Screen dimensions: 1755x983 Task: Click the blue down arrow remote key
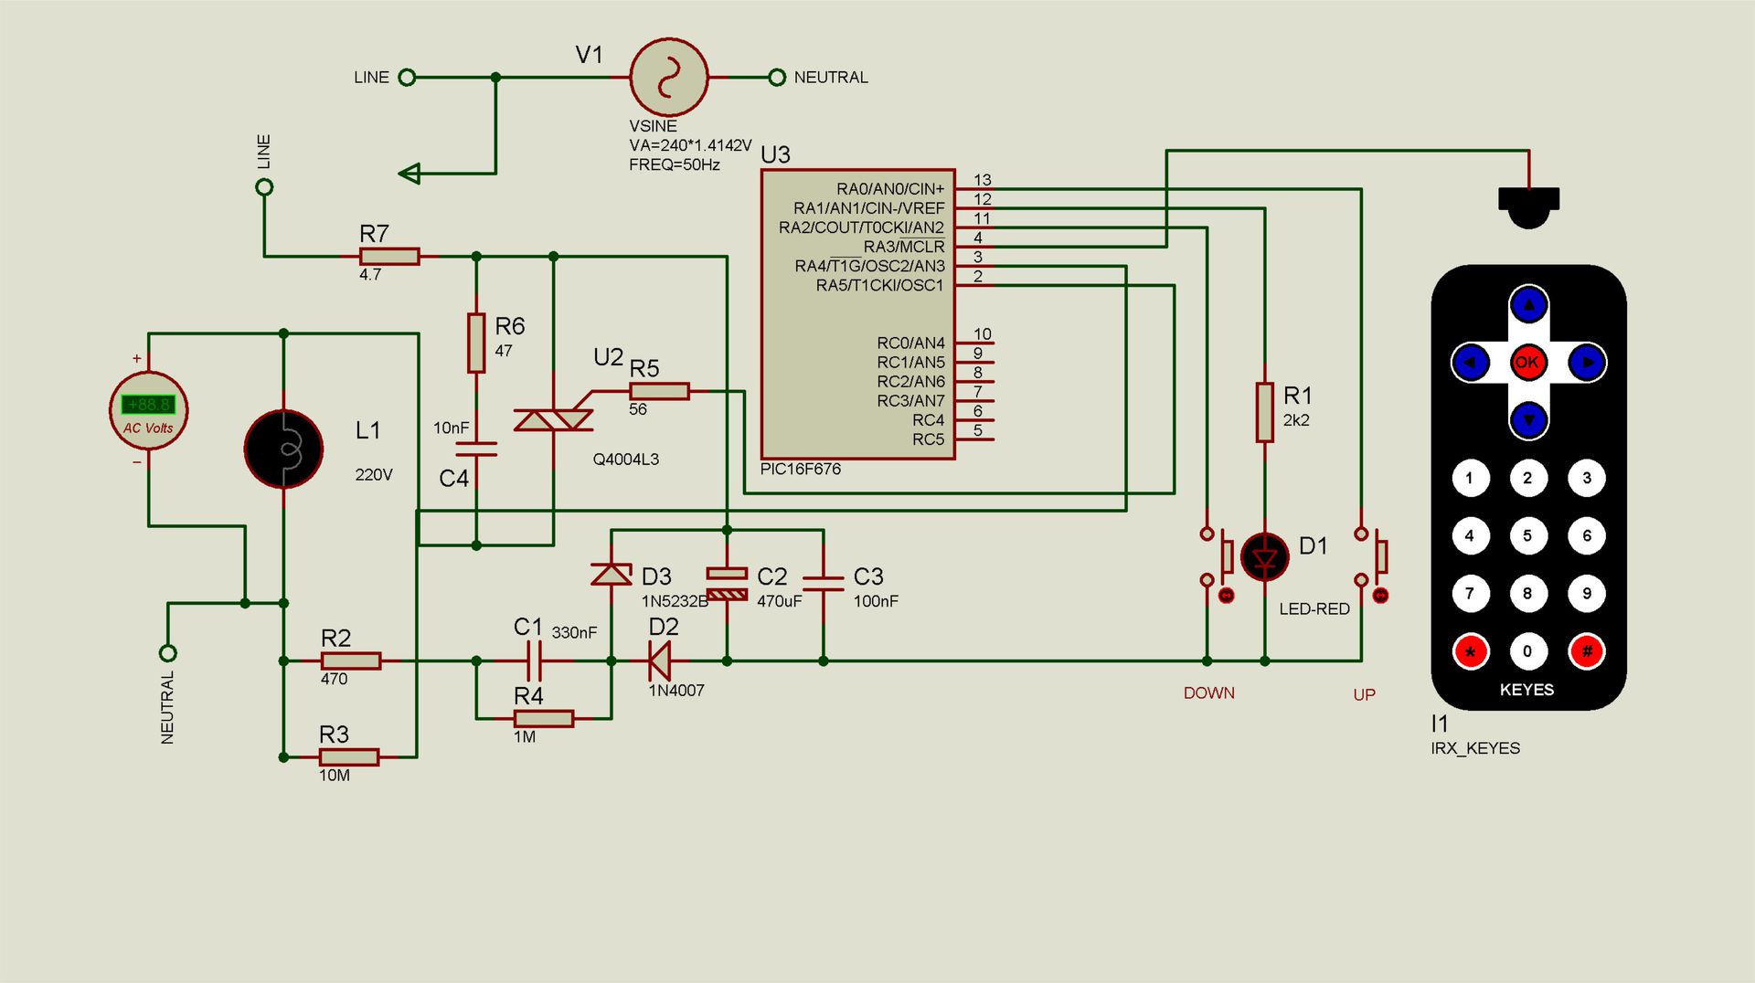pyautogui.click(x=1528, y=420)
